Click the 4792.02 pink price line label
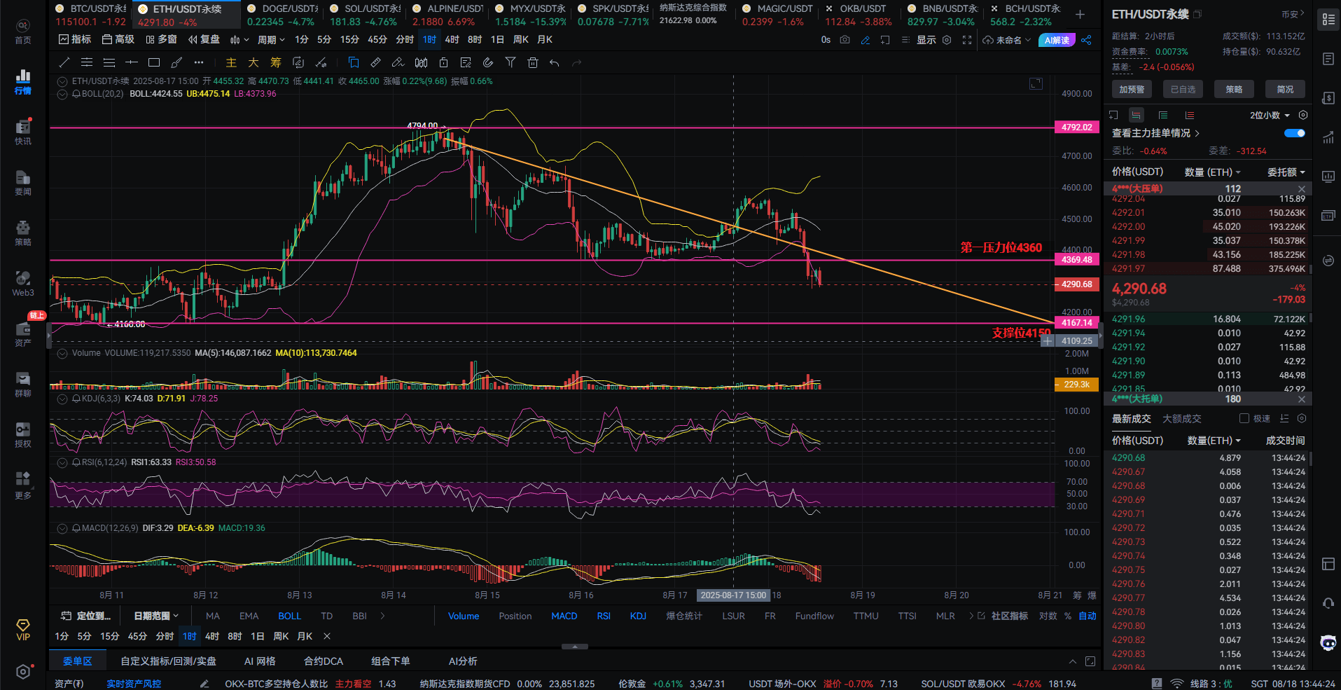 (1076, 127)
